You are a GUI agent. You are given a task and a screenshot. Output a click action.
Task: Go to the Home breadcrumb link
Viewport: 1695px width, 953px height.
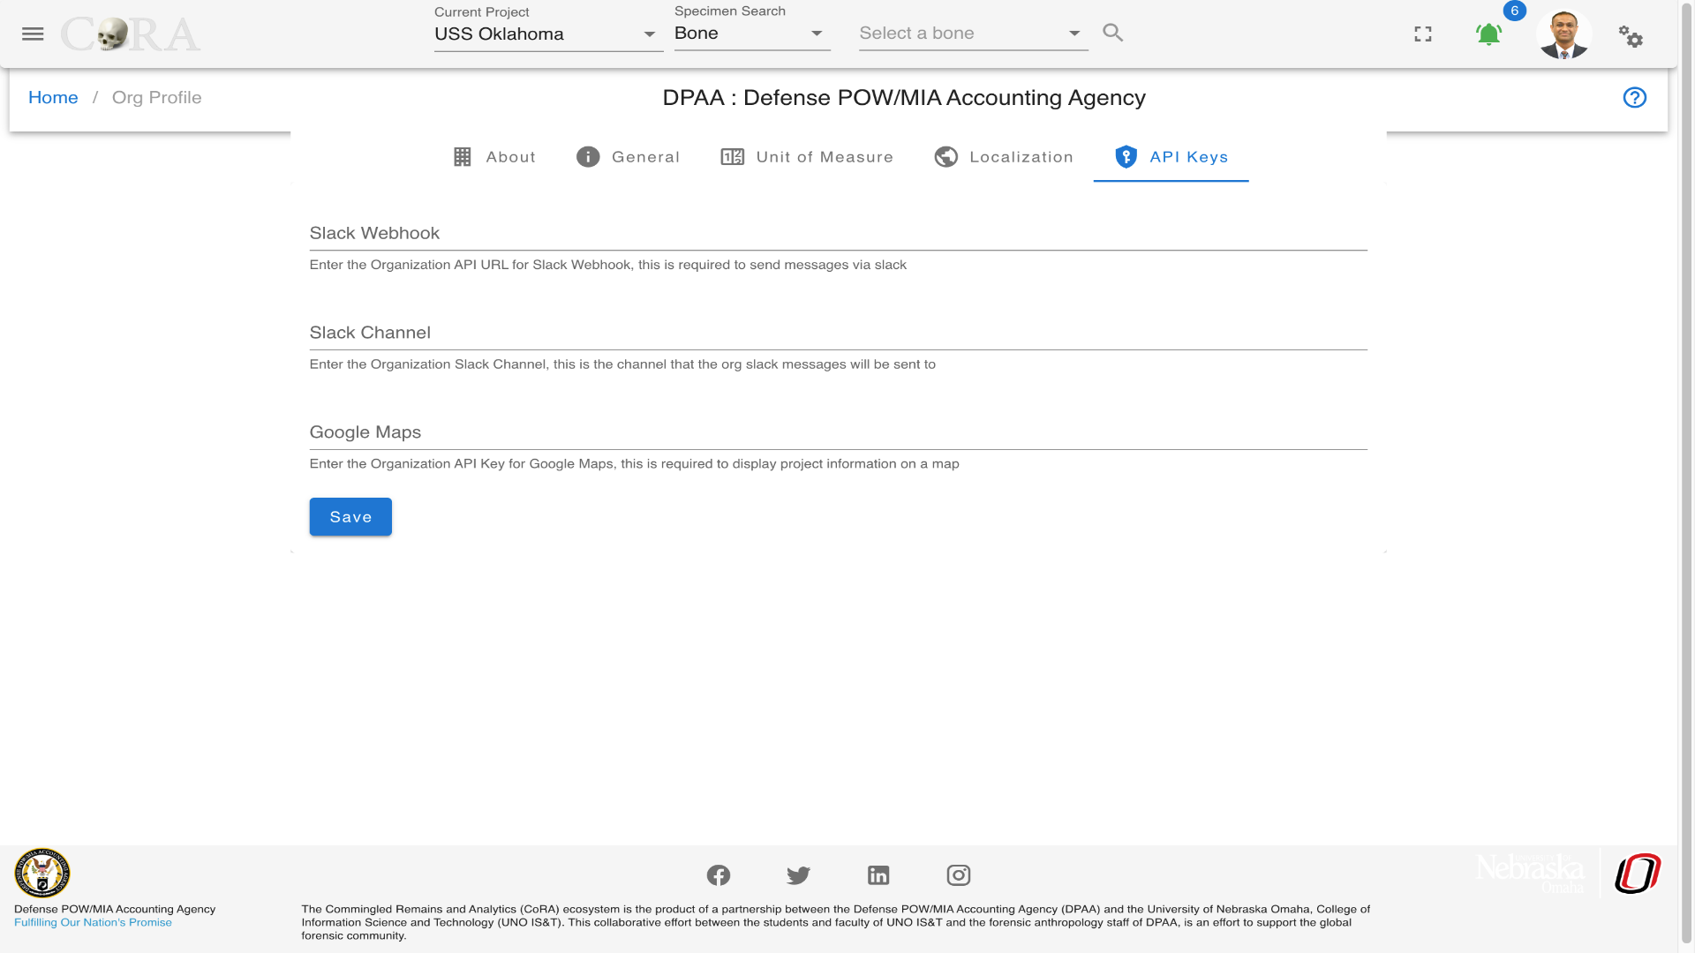(53, 97)
